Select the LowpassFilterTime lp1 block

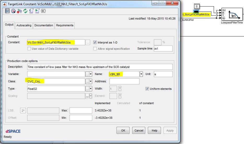pyautogui.click(x=232, y=15)
